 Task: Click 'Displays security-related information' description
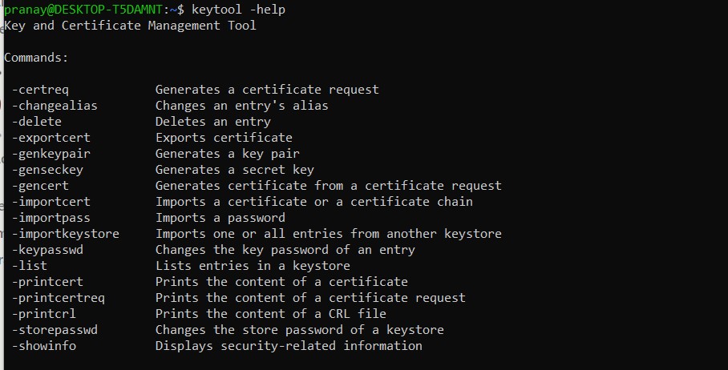pos(289,346)
